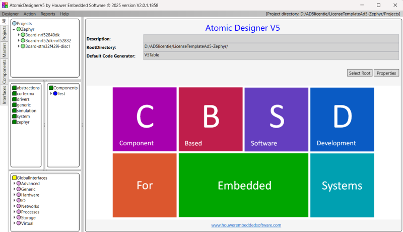Viewport: 403px width, 232px height.
Task: Expand the Board-nrf52840dk node
Action: point(19,34)
